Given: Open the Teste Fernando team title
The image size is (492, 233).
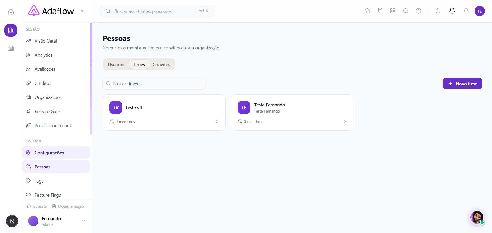Looking at the screenshot, I should coord(270,105).
